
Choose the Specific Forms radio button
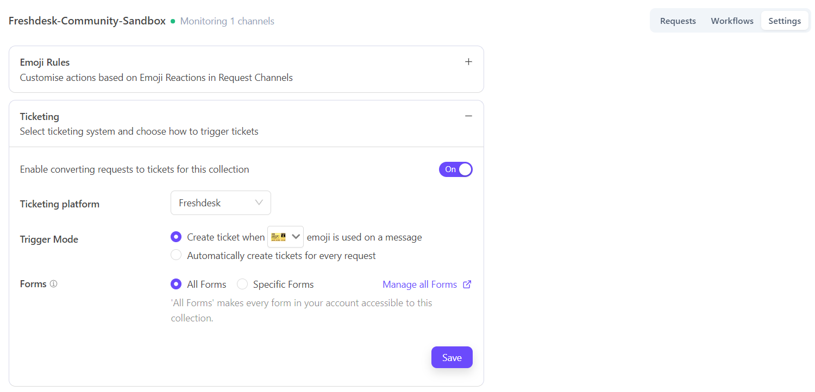pyautogui.click(x=242, y=284)
